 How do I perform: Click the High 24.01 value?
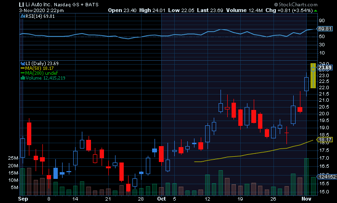[x=152, y=10]
